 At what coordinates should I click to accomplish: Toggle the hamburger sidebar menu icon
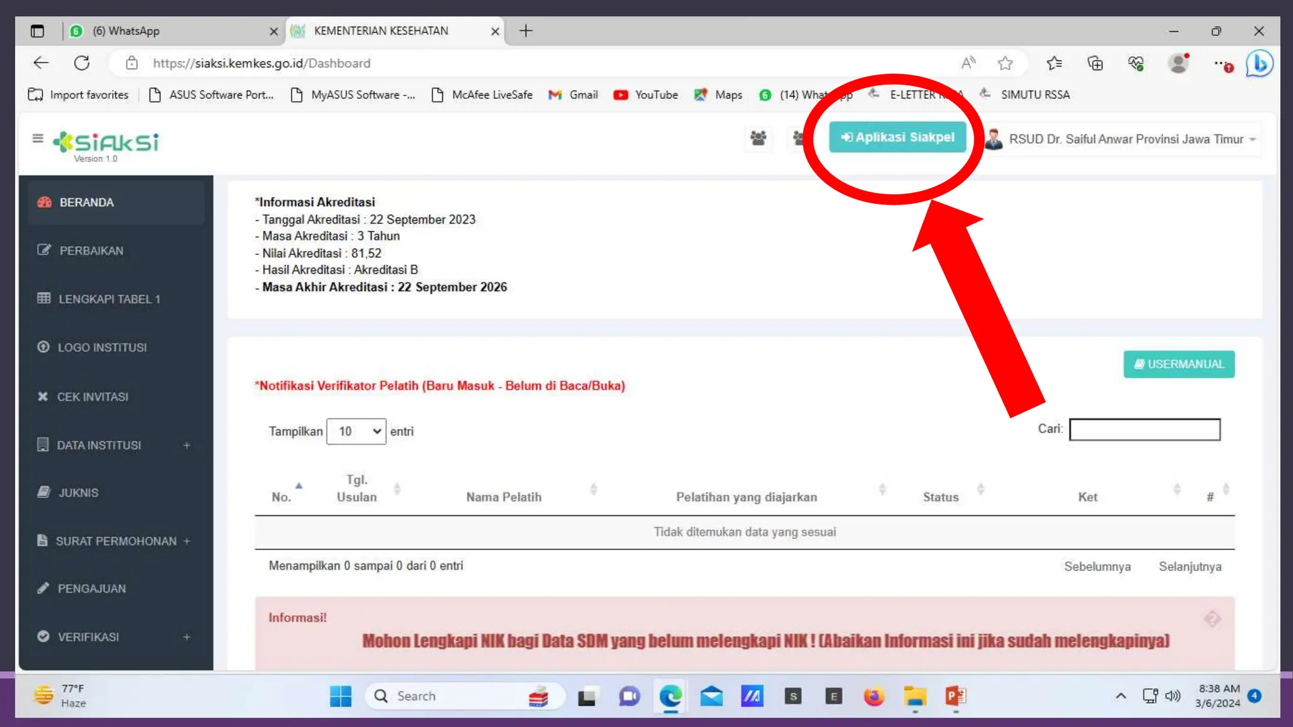tap(38, 138)
